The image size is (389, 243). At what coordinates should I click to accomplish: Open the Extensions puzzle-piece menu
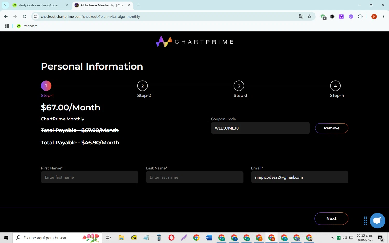(360, 16)
